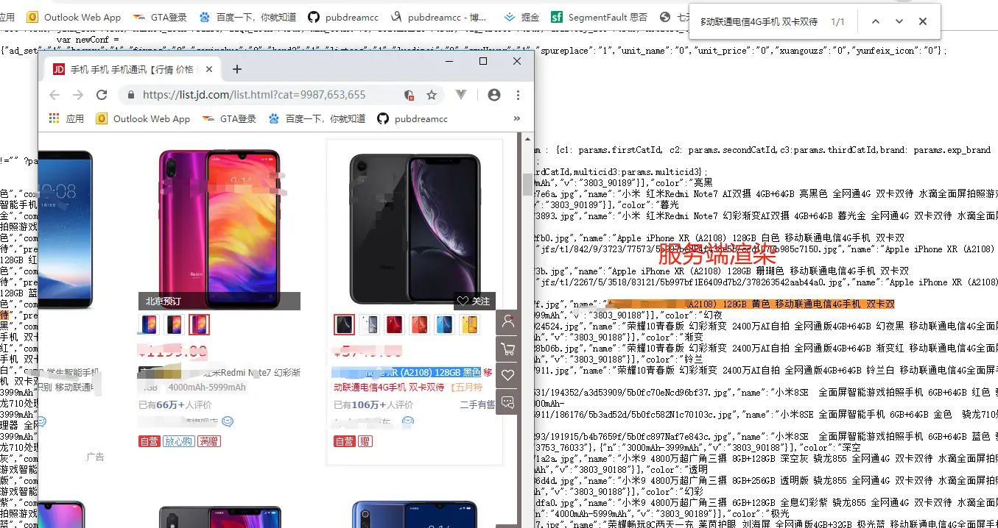Click the 满赠 tag on Redmi Note7

coord(209,441)
